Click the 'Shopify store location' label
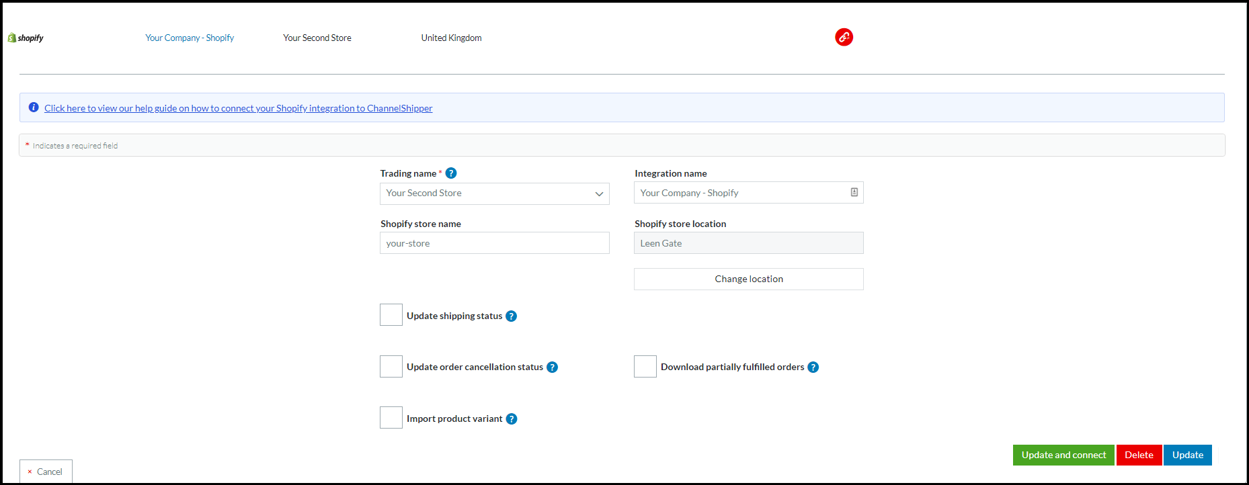Viewport: 1249px width, 485px height. click(680, 224)
